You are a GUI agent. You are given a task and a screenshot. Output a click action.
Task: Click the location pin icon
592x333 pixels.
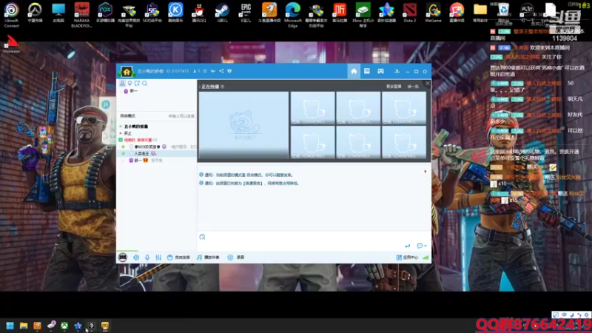130,83
